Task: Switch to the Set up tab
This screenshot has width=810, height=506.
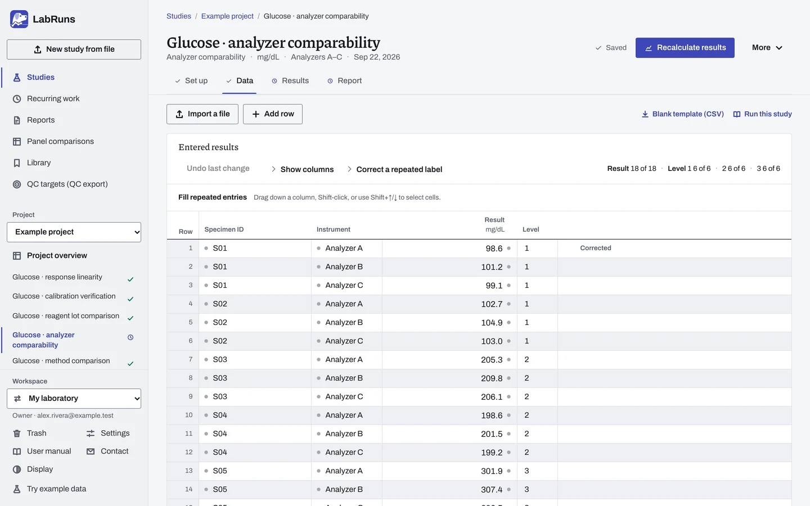Action: click(x=191, y=81)
